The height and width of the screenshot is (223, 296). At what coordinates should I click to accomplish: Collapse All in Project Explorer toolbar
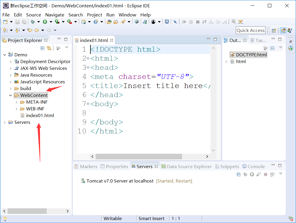click(43, 48)
